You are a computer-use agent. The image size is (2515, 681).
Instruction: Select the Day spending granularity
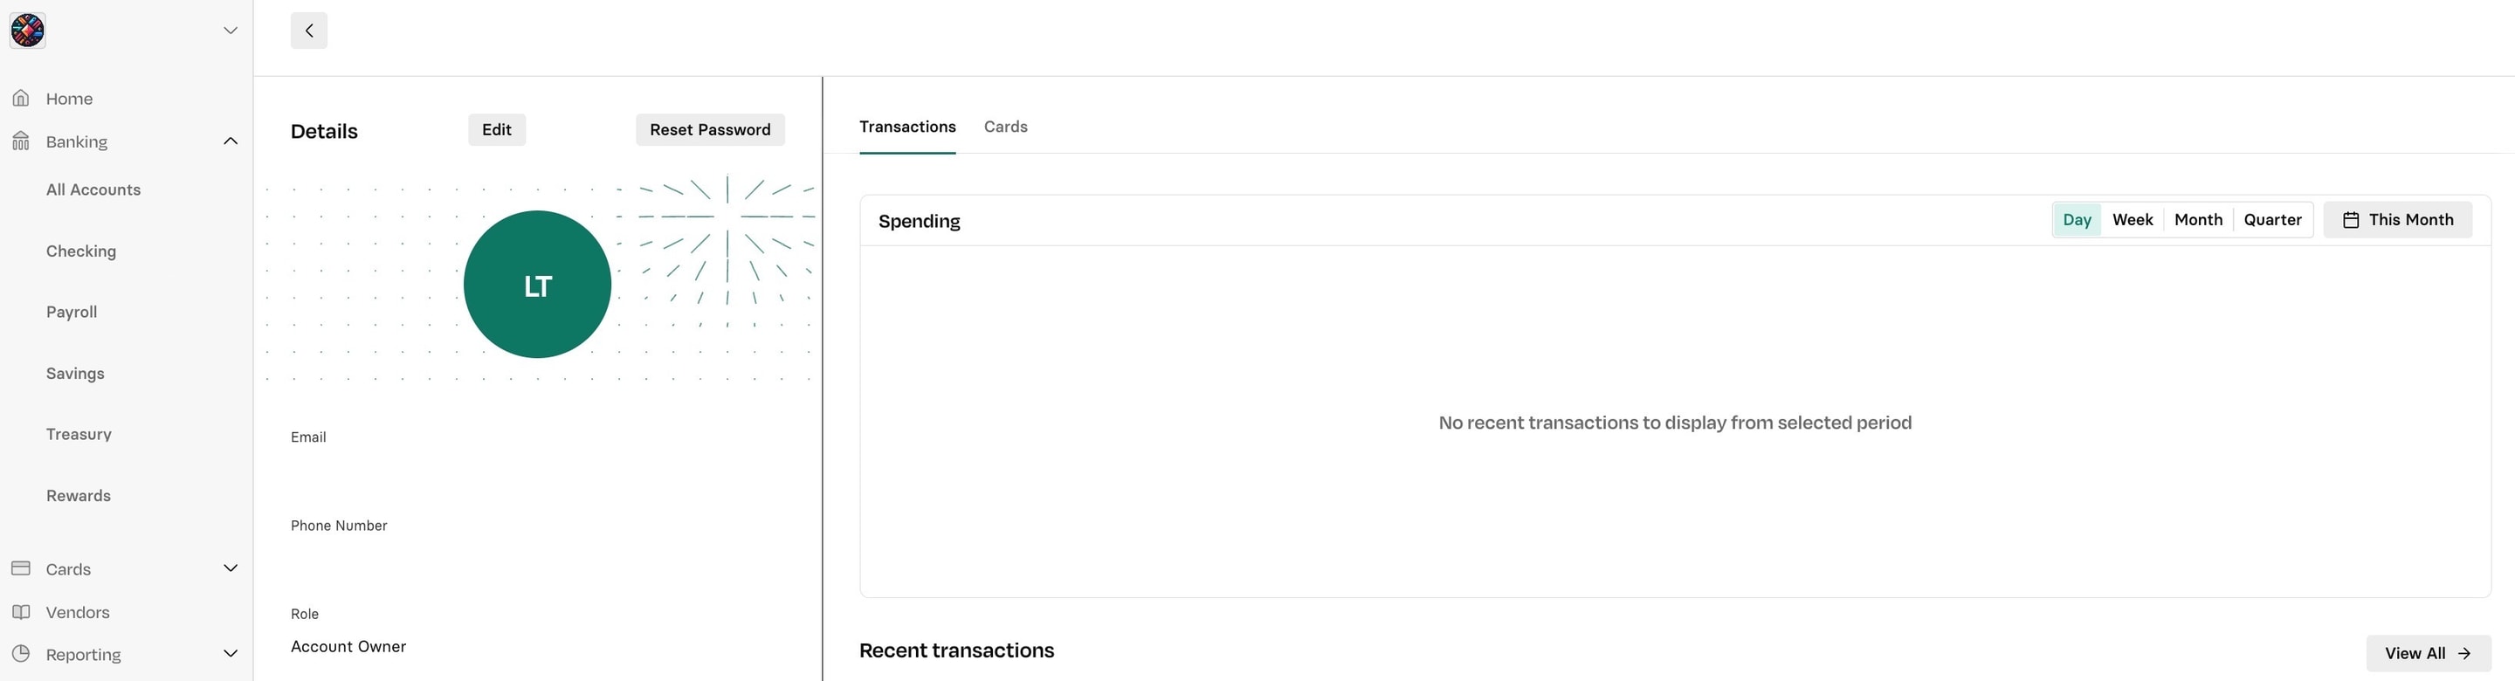point(2077,219)
